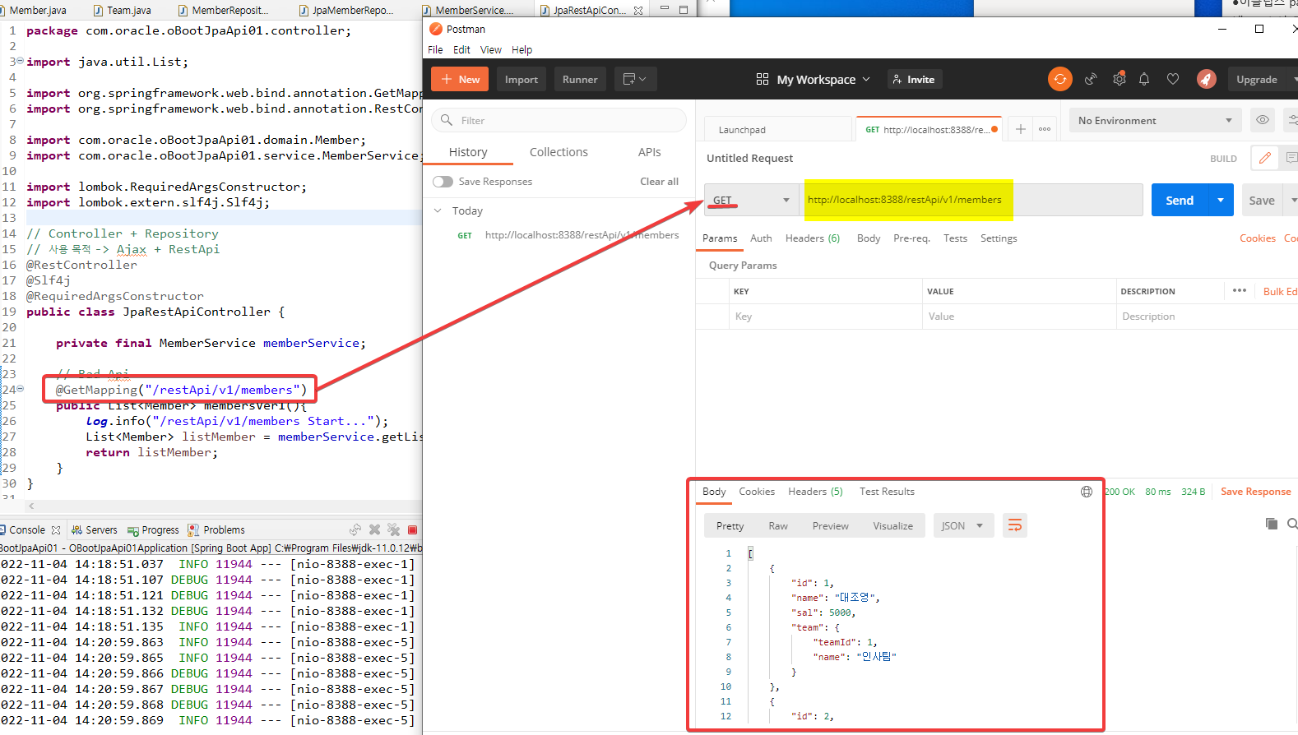Click the Remove Launch X icon in Console
This screenshot has width=1298, height=735.
click(375, 530)
